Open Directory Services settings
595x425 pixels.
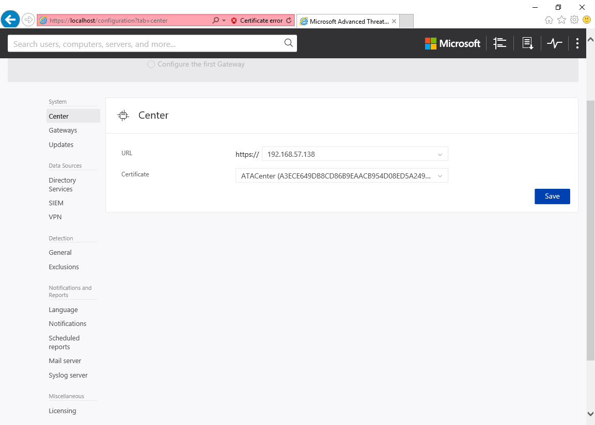point(62,185)
